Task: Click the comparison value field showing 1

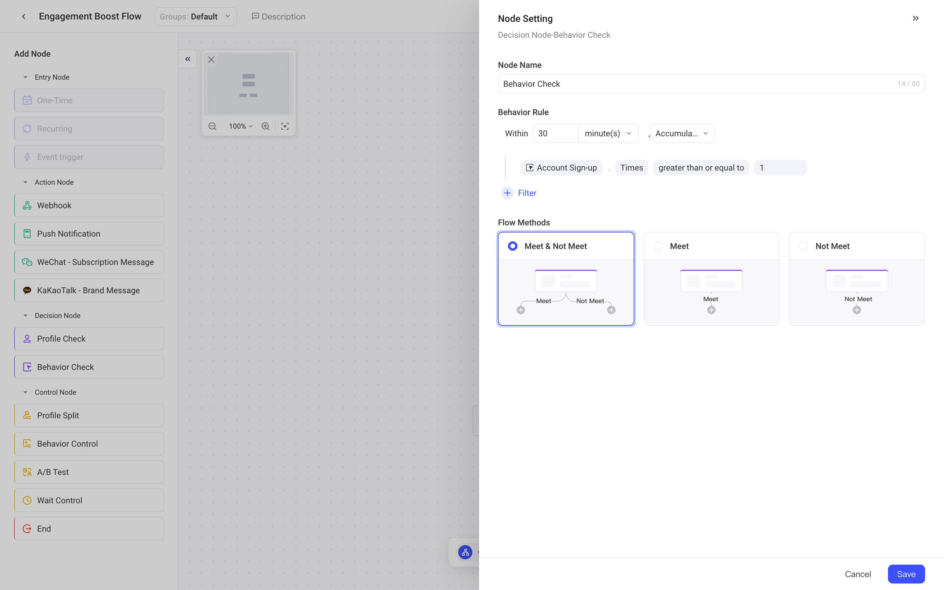Action: coord(780,167)
